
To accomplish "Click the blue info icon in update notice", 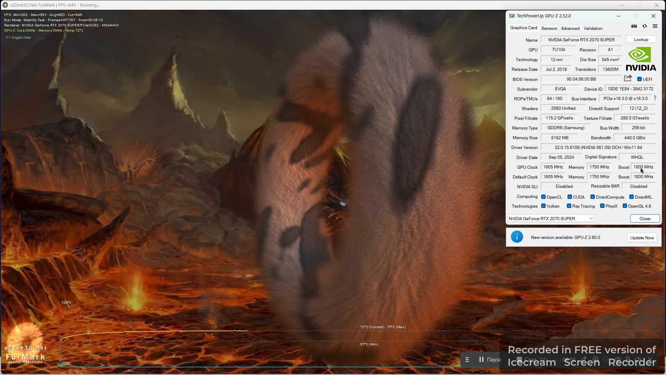I will point(517,237).
